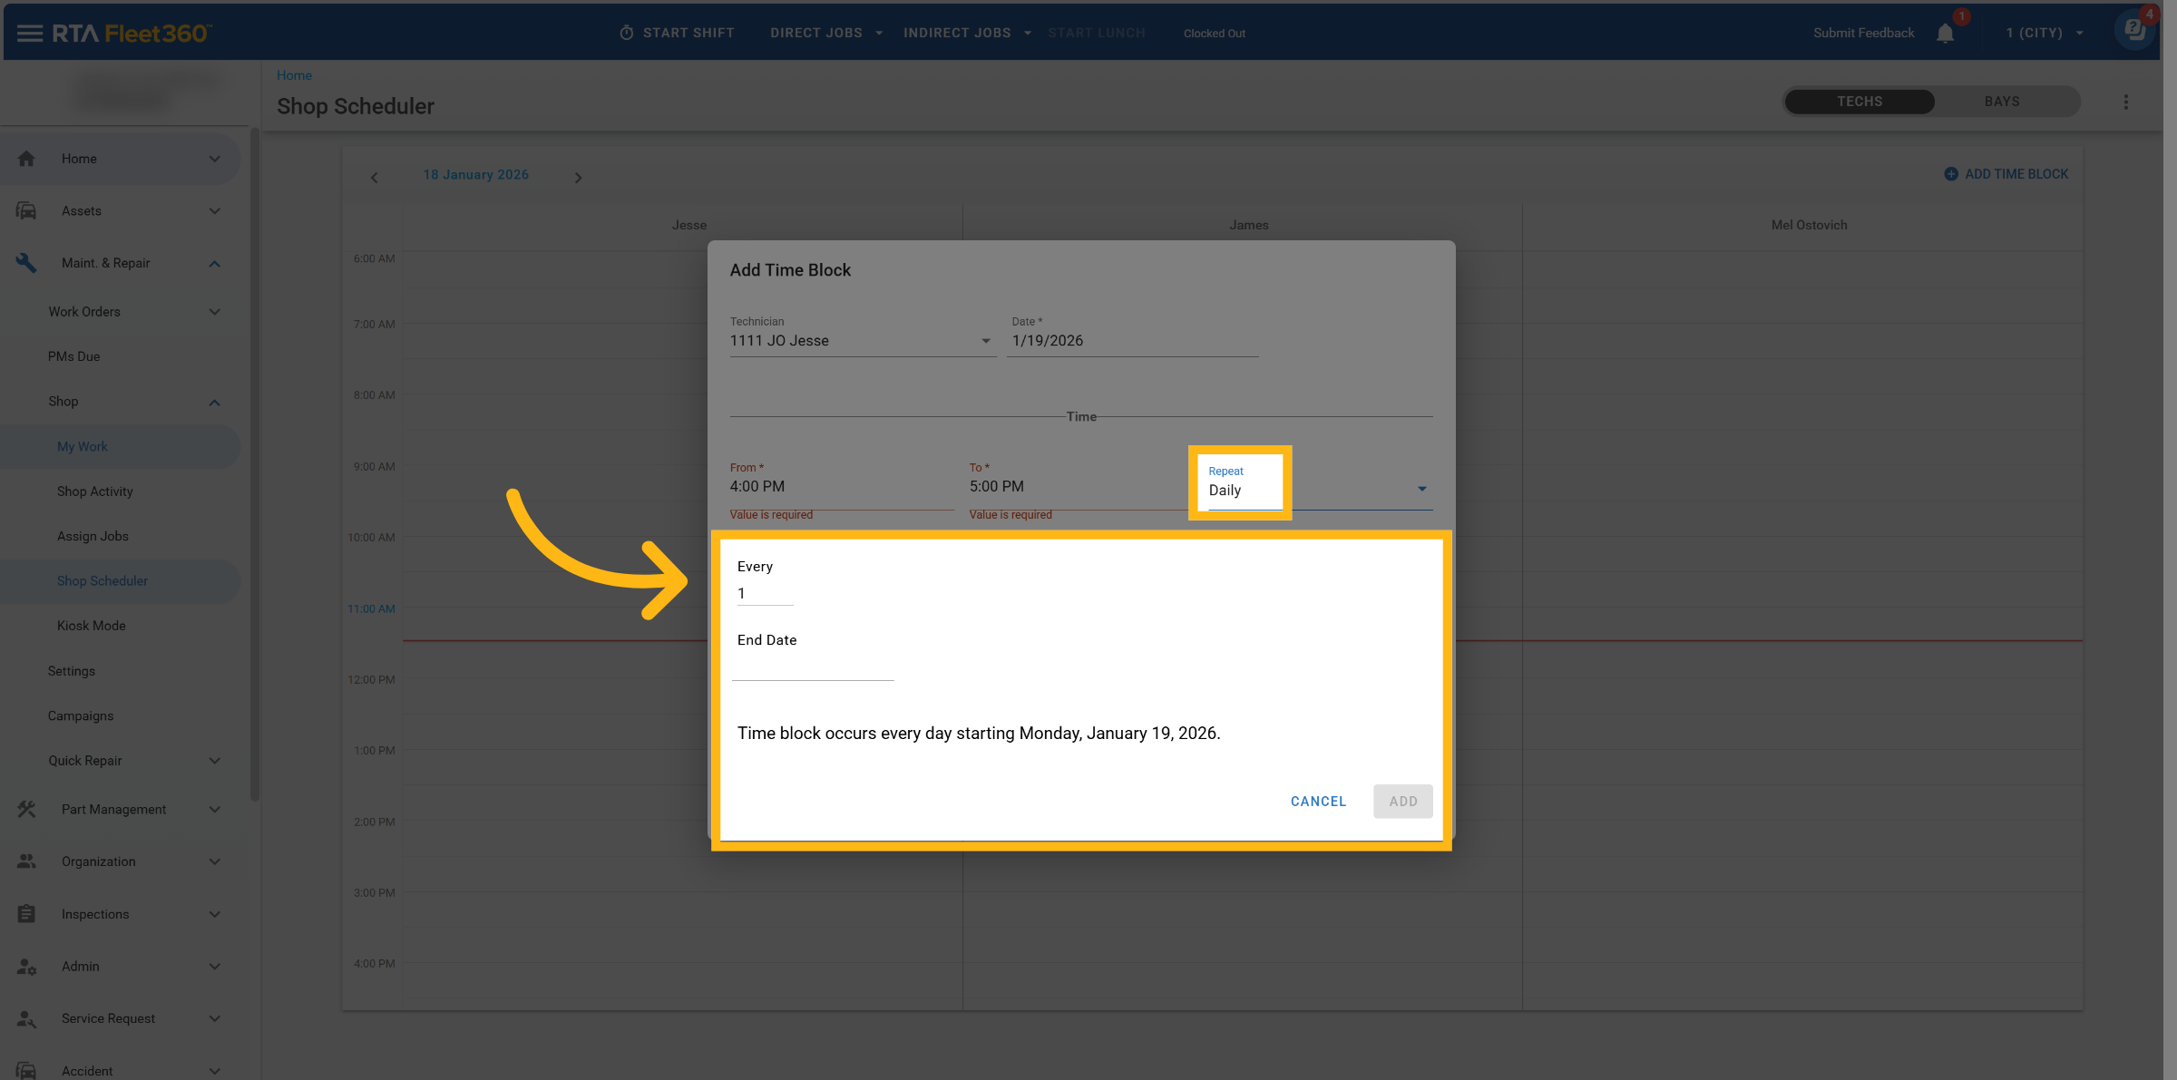
Task: Open the help chat icon
Action: click(2134, 30)
